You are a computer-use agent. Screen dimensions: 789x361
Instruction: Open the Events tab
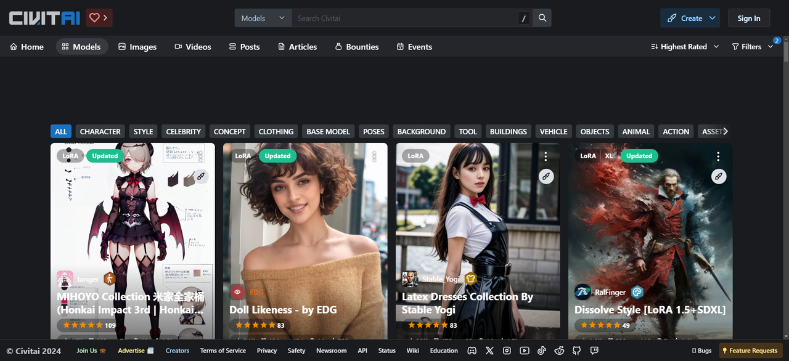414,47
